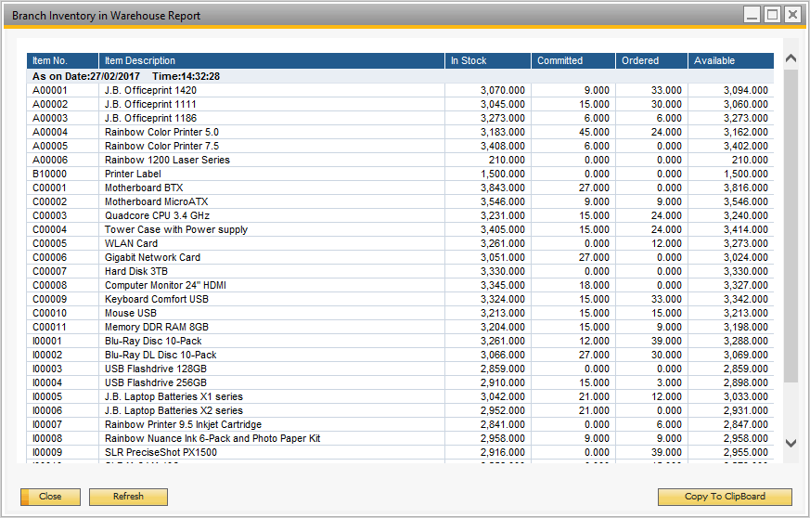Select item number C00011
Viewport: 810px width, 518px height.
[49, 328]
